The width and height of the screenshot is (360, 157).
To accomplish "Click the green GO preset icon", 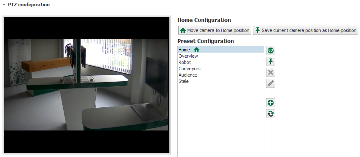I will (x=271, y=50).
